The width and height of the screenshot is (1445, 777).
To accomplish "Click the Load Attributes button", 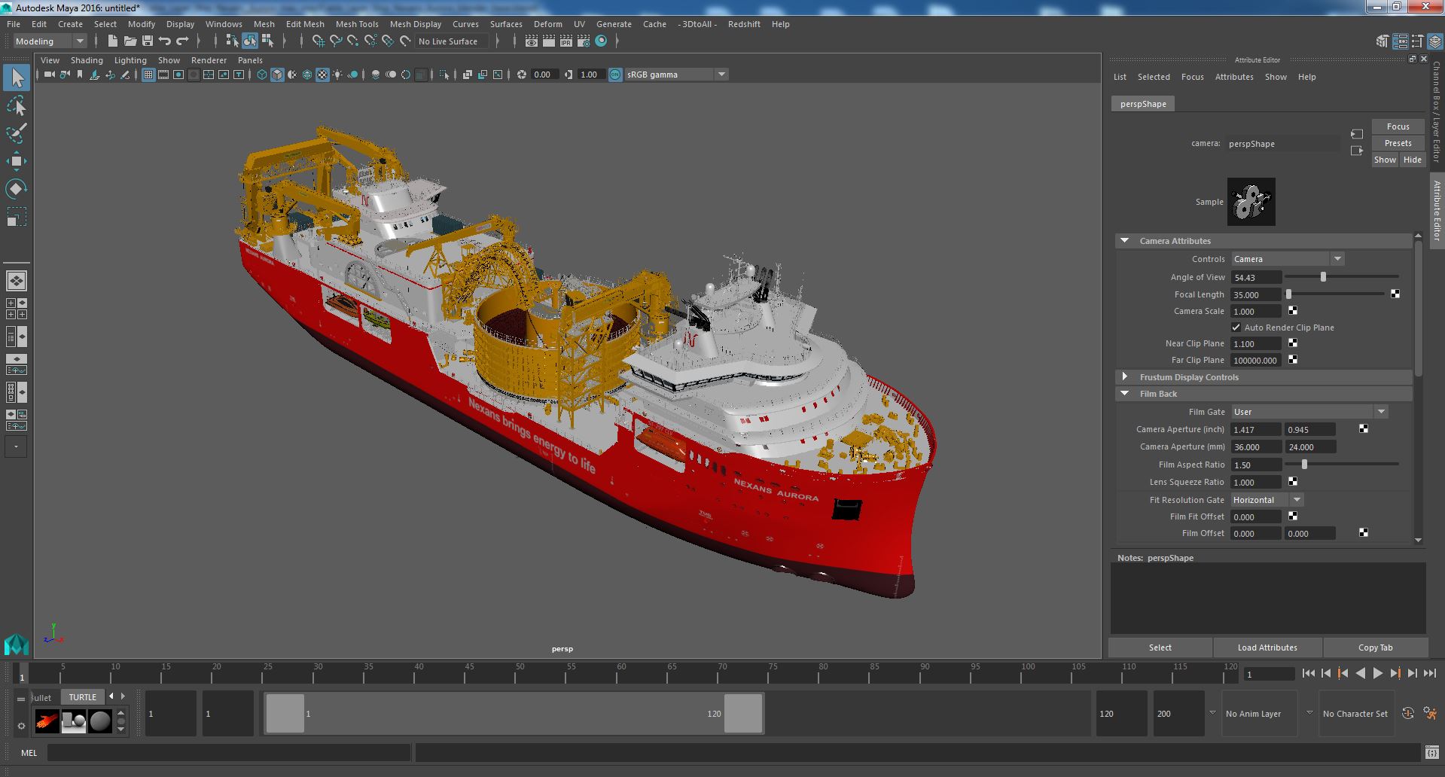I will click(1267, 647).
